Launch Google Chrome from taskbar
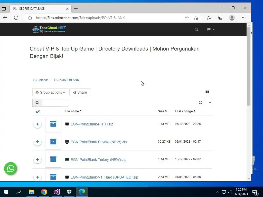This screenshot has width=263, height=197. tap(44, 192)
